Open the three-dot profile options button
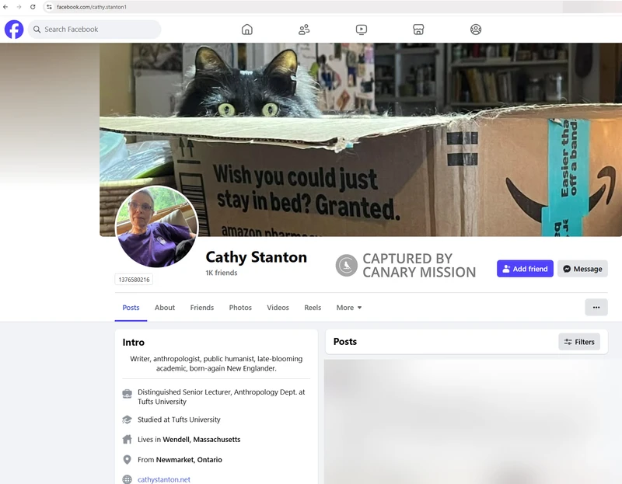Image resolution: width=622 pixels, height=484 pixels. click(x=596, y=307)
